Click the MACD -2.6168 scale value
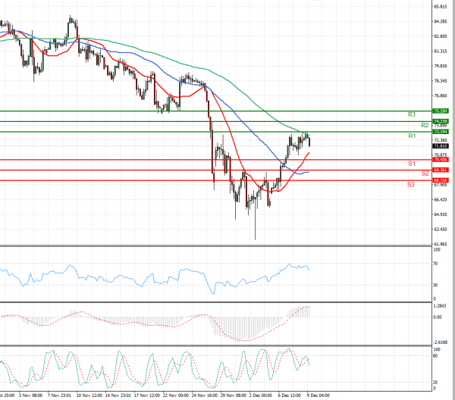Viewport: 455px width, 400px height. (441, 342)
